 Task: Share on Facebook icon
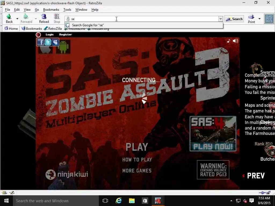(40, 42)
